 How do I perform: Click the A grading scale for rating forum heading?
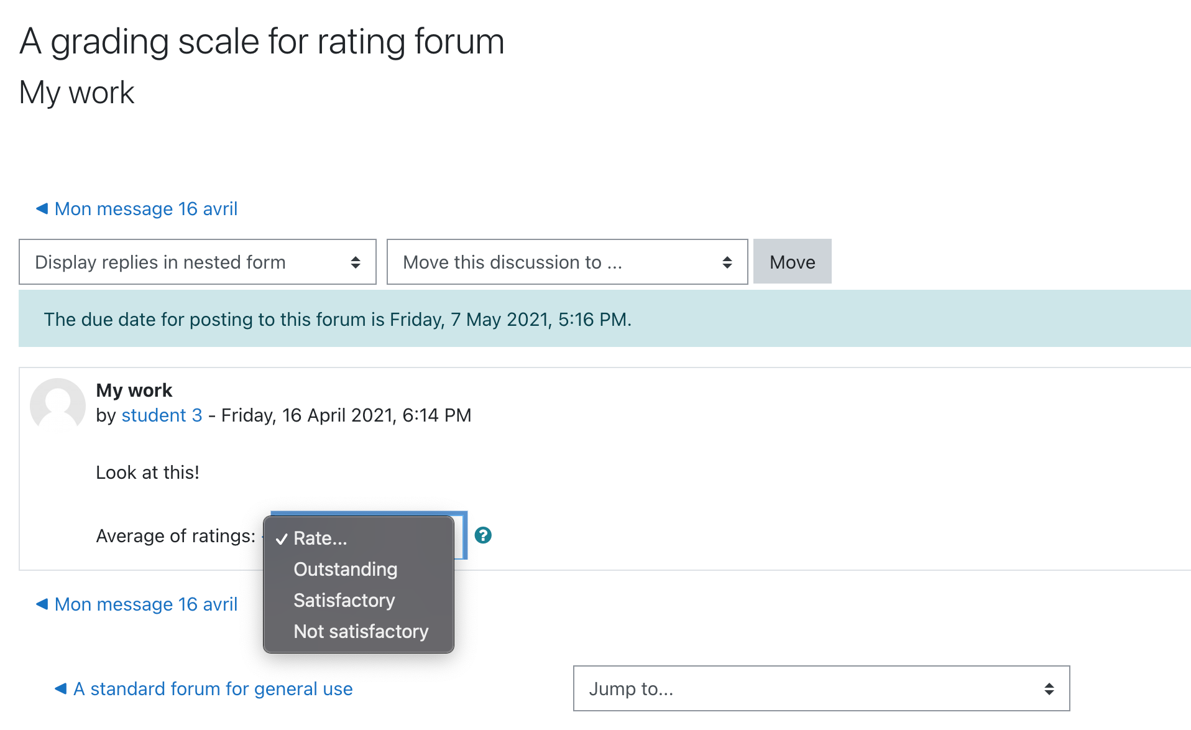[x=262, y=42]
